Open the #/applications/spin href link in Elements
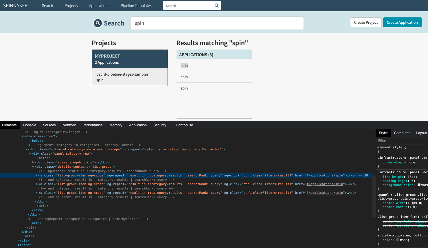428x248 pixels. [x=324, y=175]
